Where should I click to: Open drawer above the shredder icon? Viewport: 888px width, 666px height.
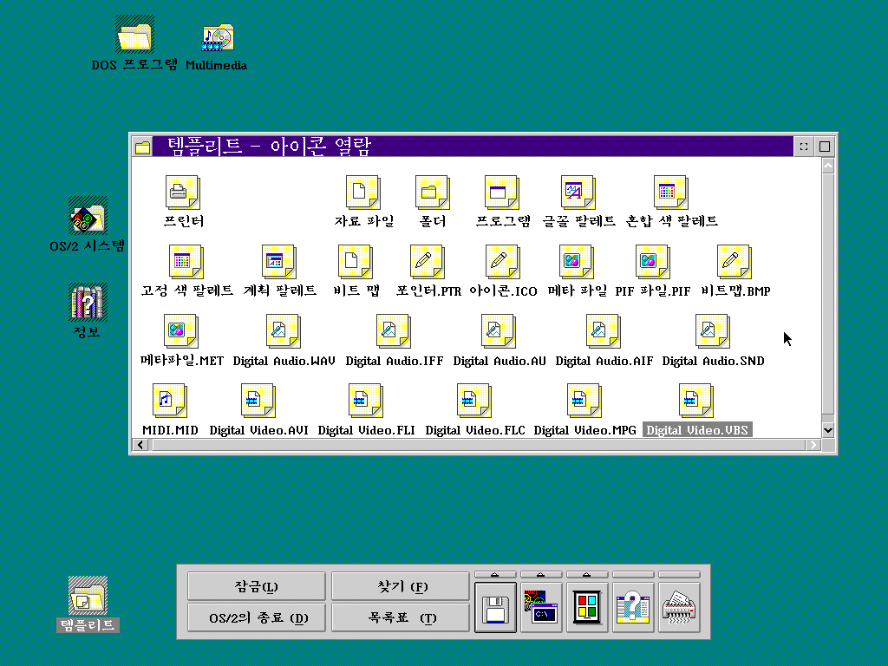[x=679, y=575]
